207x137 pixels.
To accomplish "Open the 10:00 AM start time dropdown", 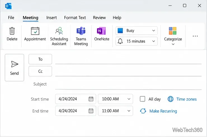I will (129, 99).
